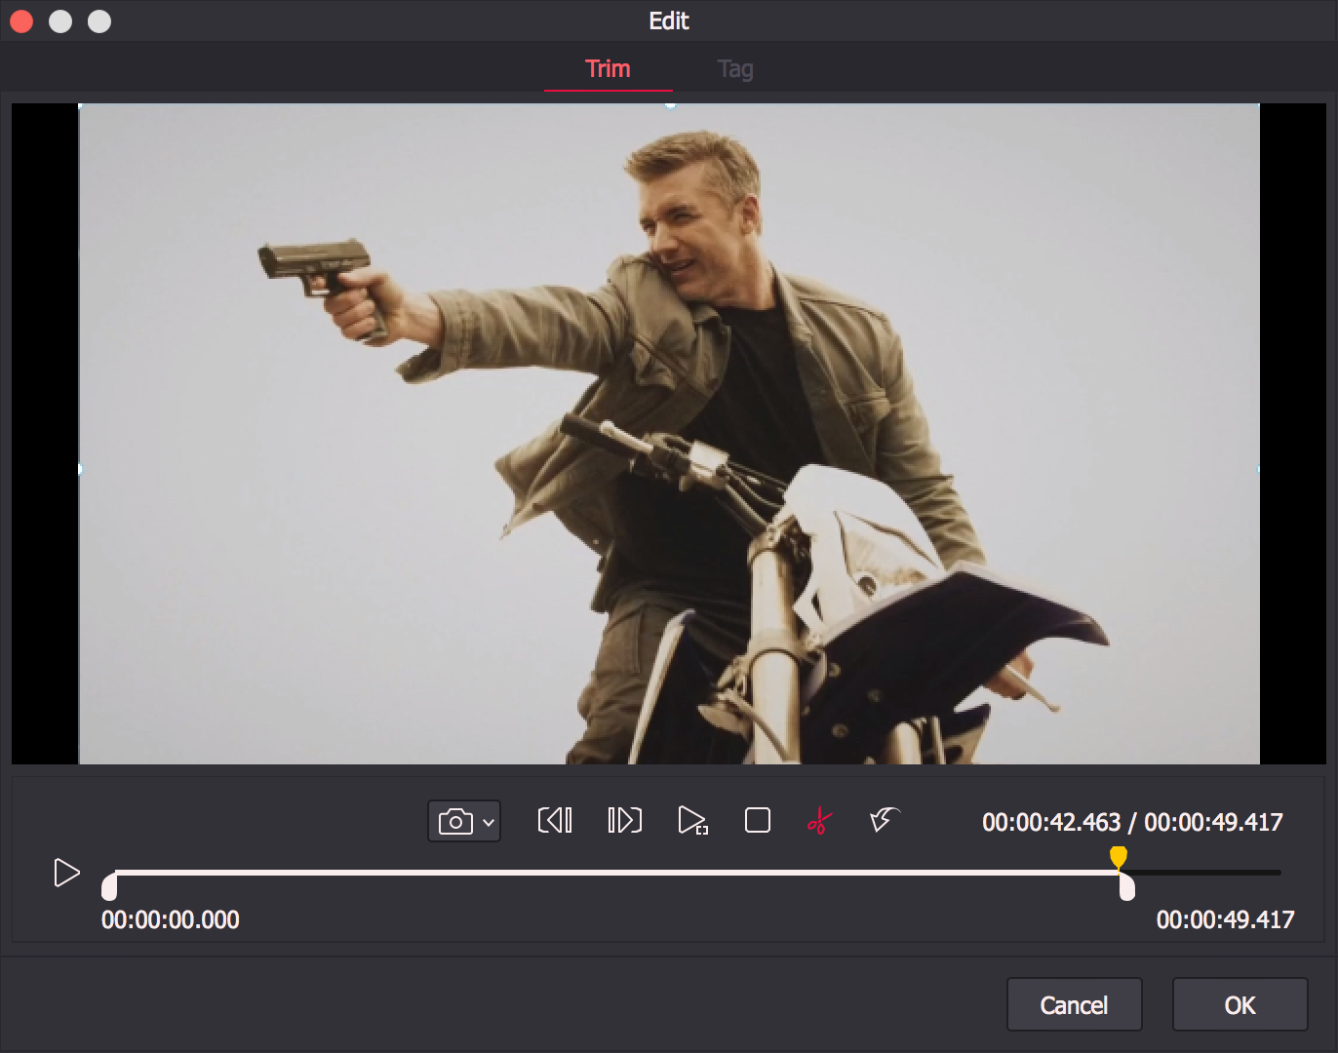Switch to the Trim tab
Image resolution: width=1338 pixels, height=1053 pixels.
point(608,69)
